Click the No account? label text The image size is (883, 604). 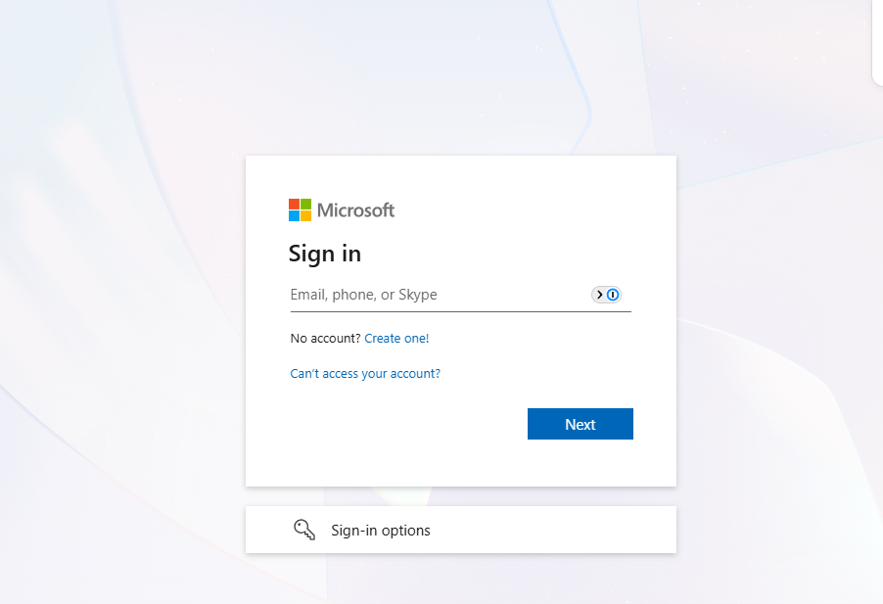325,339
